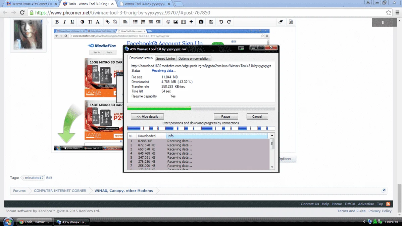The image size is (402, 226).
Task: Click the Hide details button
Action: click(147, 117)
